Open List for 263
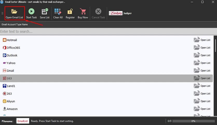The height and width of the screenshot is (125, 217). [x=202, y=93]
